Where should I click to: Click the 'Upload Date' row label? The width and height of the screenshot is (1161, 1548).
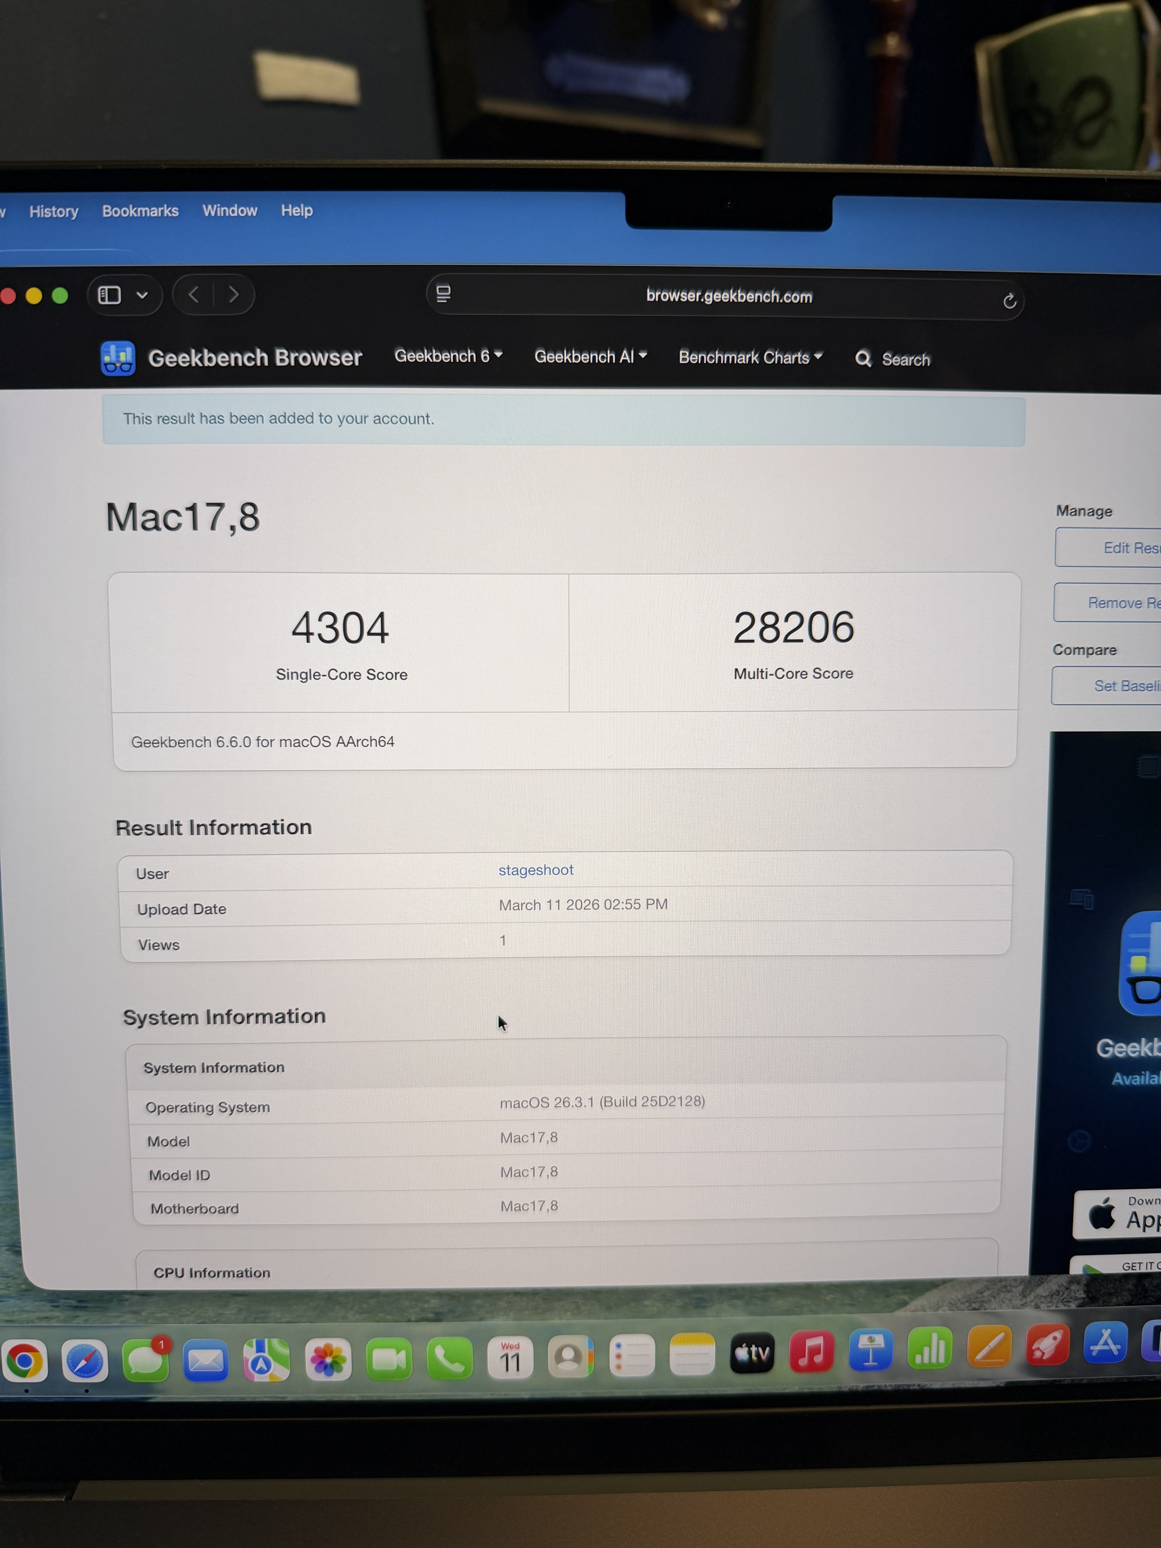click(x=182, y=909)
